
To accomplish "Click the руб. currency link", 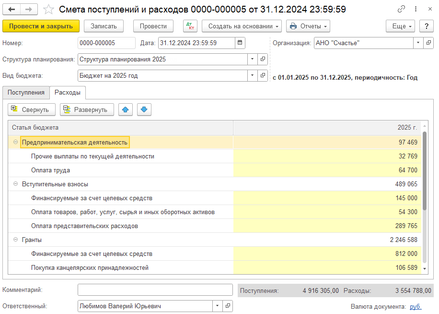I will [x=416, y=306].
